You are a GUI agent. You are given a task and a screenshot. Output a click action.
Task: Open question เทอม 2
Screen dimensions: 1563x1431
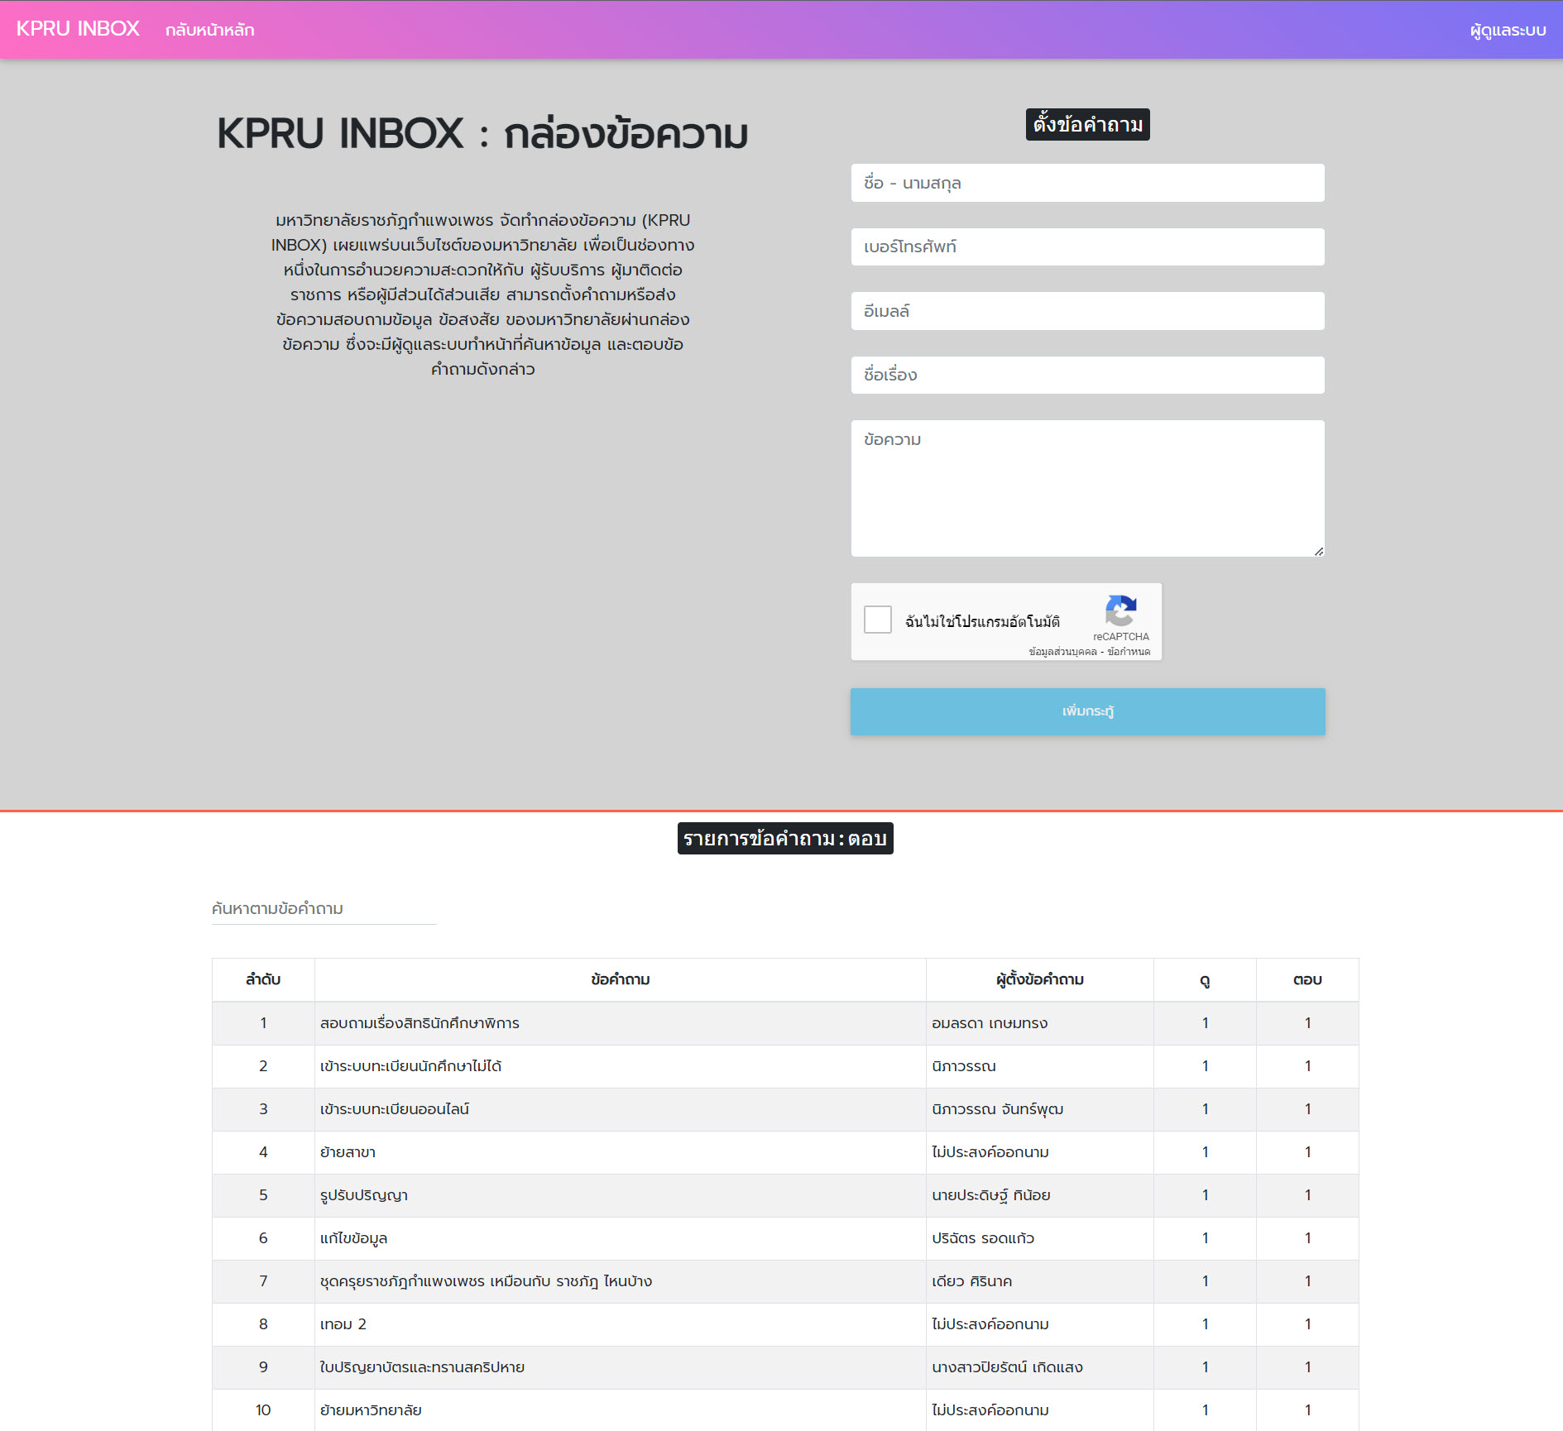343,1324
